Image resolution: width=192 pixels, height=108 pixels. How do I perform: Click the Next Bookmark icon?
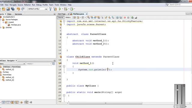pos(109,17)
